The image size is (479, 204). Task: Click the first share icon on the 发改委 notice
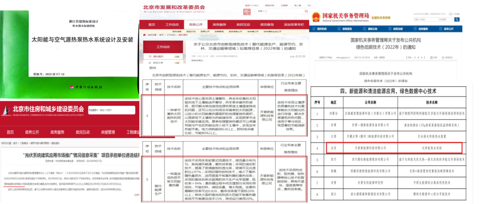pyautogui.click(x=297, y=56)
